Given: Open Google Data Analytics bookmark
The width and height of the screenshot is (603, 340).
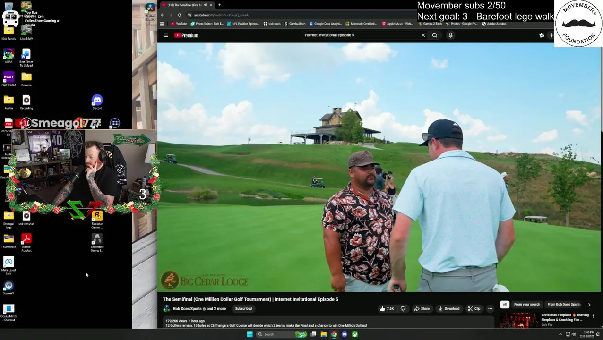Looking at the screenshot, I should click(325, 24).
